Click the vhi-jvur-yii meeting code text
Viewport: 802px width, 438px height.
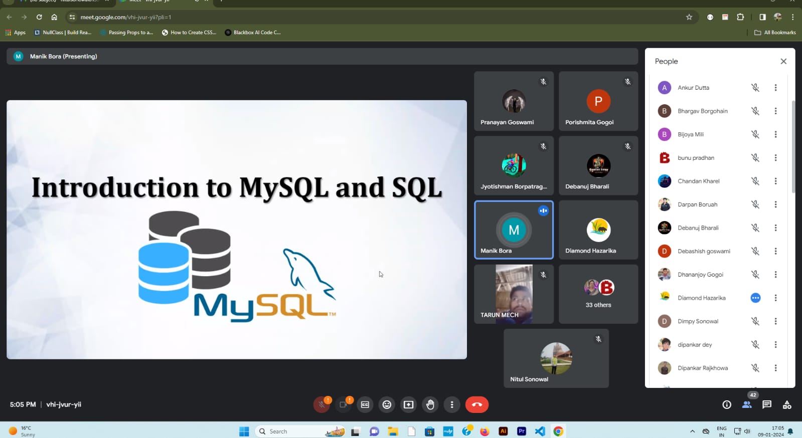pos(64,404)
